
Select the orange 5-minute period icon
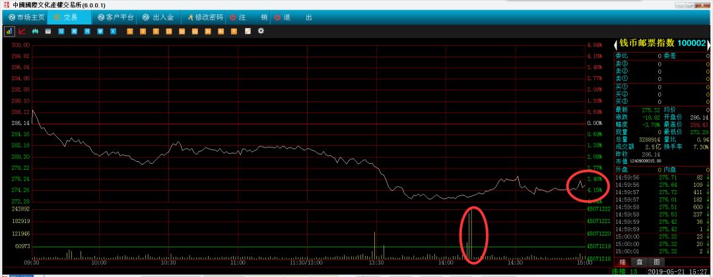coord(156,32)
